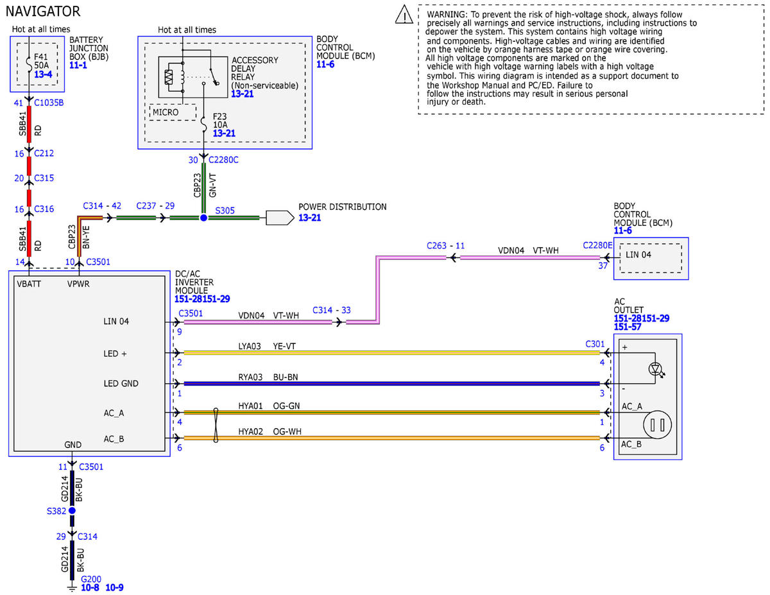Select connector C2280C
The height and width of the screenshot is (595, 770).
click(224, 160)
